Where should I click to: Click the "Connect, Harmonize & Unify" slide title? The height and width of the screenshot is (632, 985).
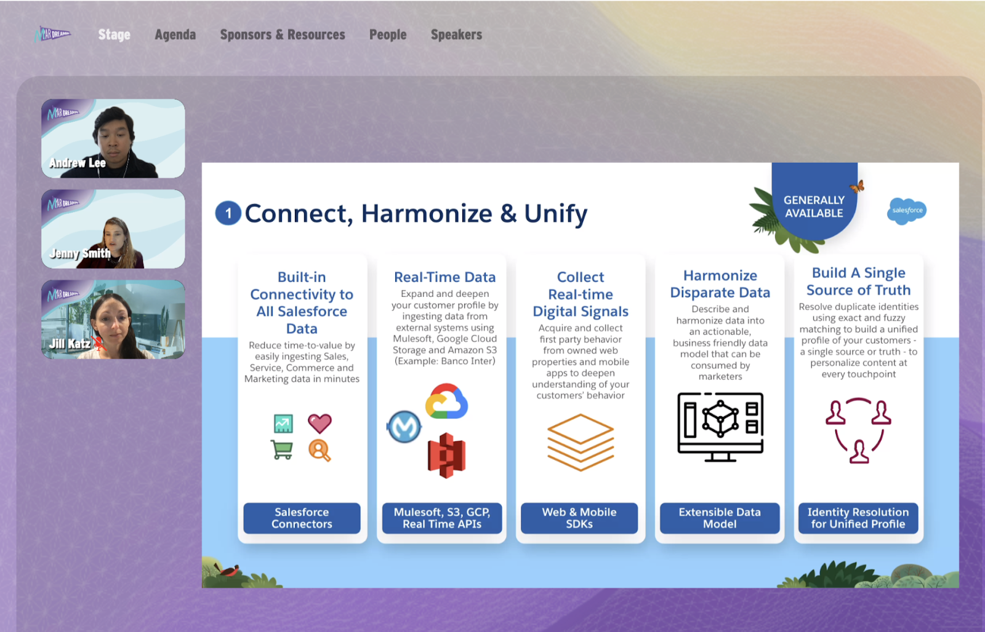pos(416,214)
